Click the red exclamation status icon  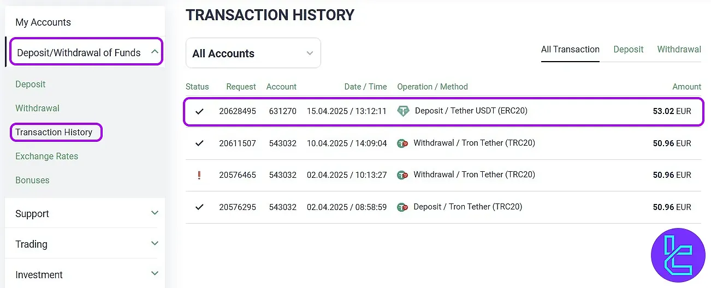(x=199, y=175)
